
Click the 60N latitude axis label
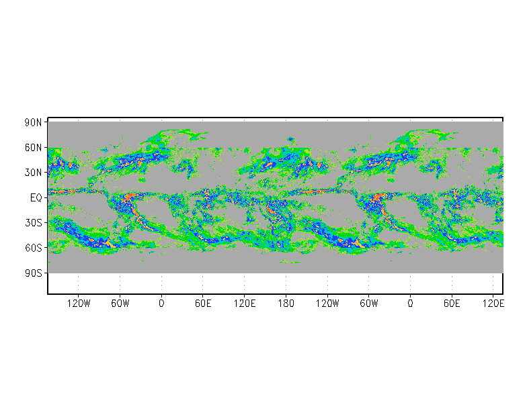pos(33,148)
